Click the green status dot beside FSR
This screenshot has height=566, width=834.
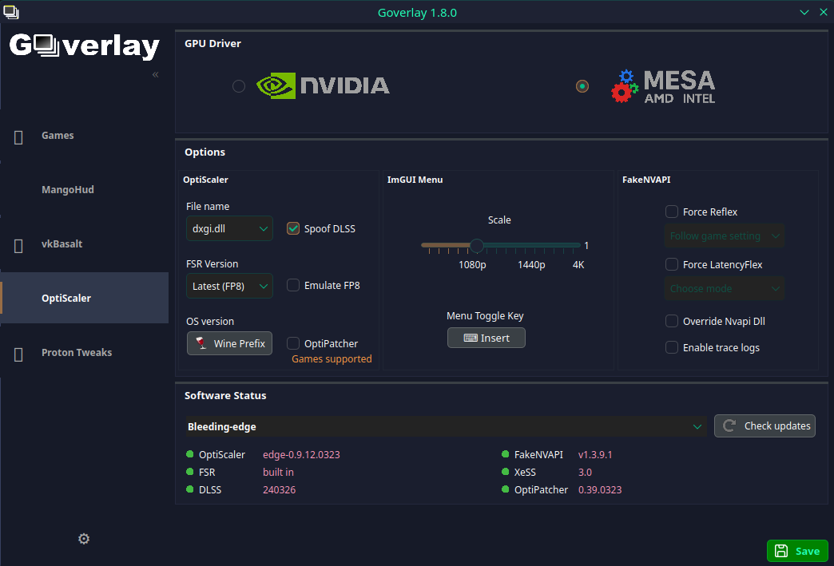(x=190, y=472)
